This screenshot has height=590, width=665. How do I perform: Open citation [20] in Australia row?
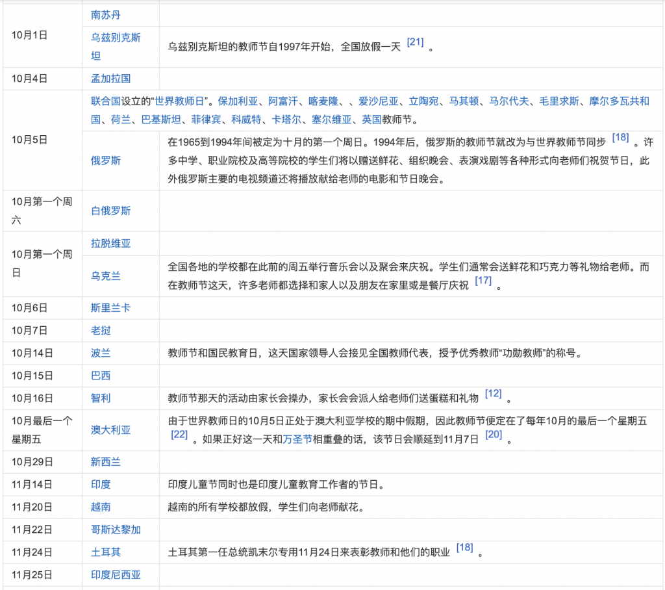point(494,435)
